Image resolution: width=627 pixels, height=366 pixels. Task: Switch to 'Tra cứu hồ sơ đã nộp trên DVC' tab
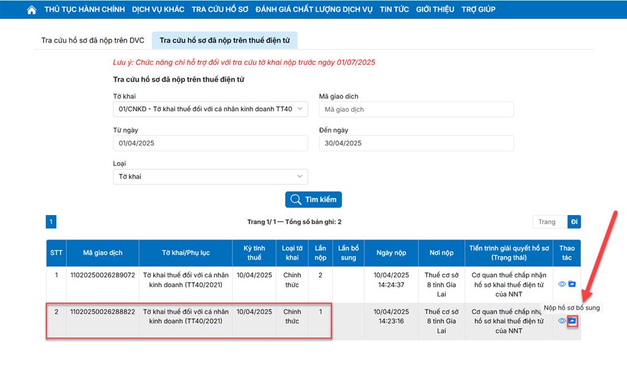(x=93, y=41)
